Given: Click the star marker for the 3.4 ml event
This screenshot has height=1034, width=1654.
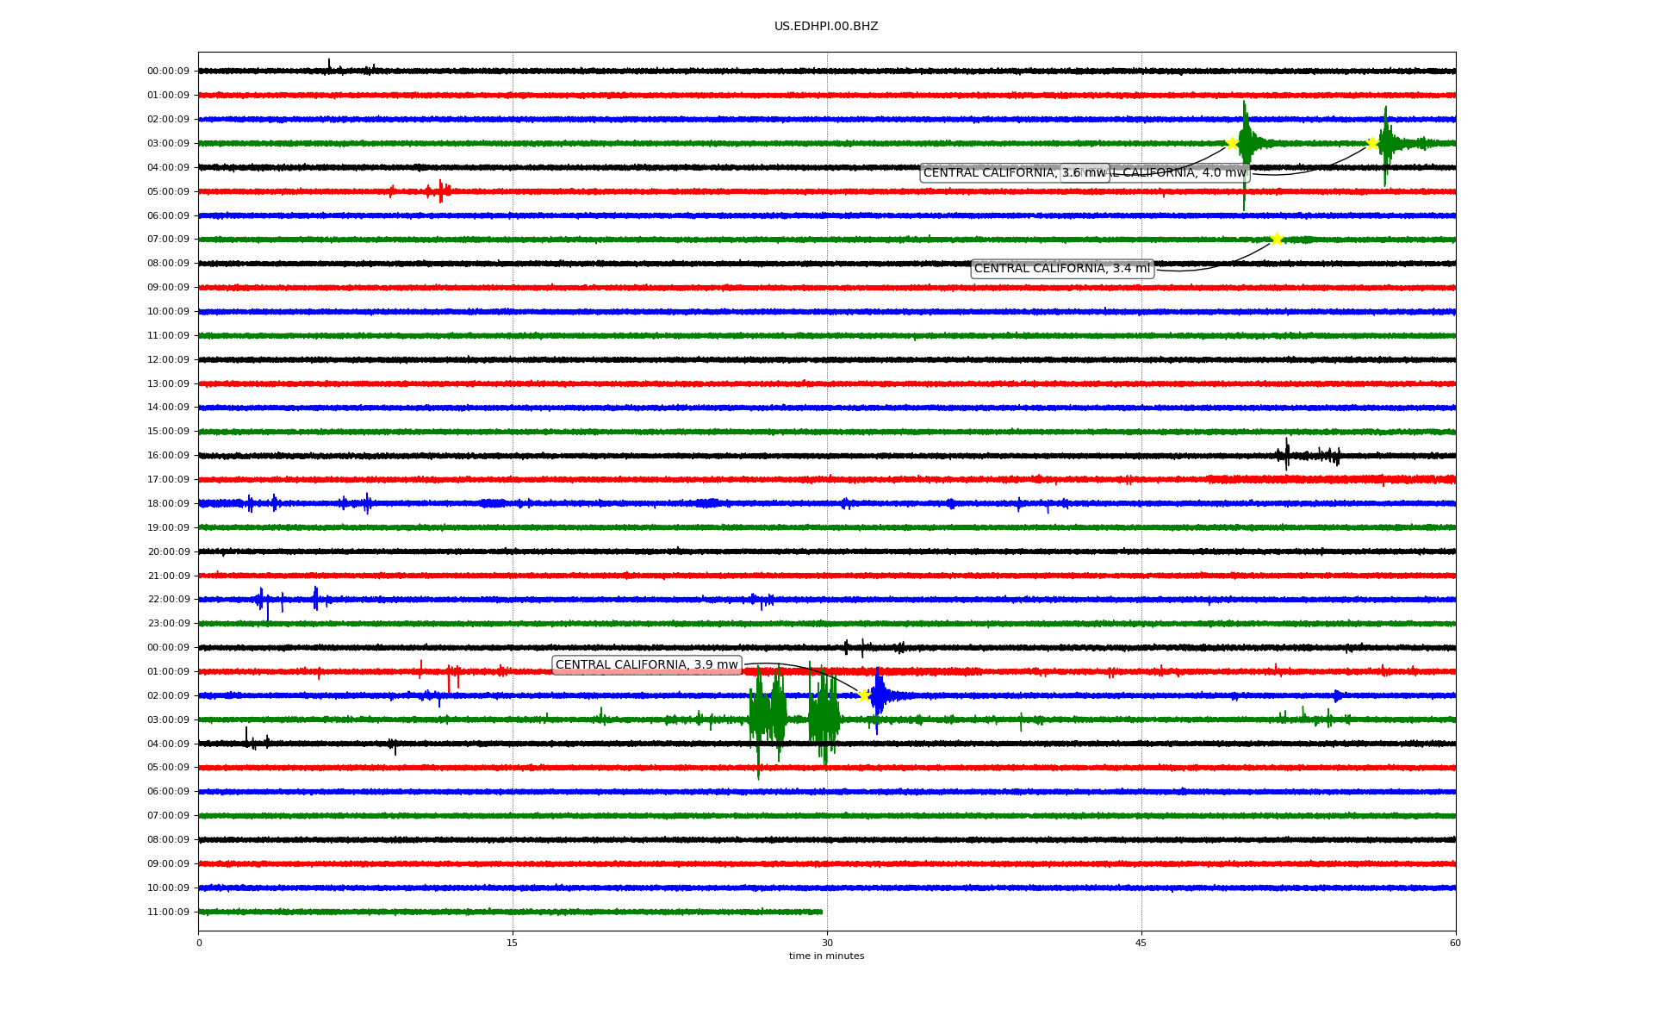Looking at the screenshot, I should pos(1277,239).
